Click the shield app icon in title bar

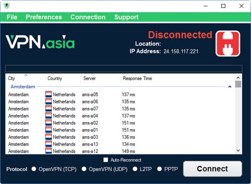coord(7,6)
